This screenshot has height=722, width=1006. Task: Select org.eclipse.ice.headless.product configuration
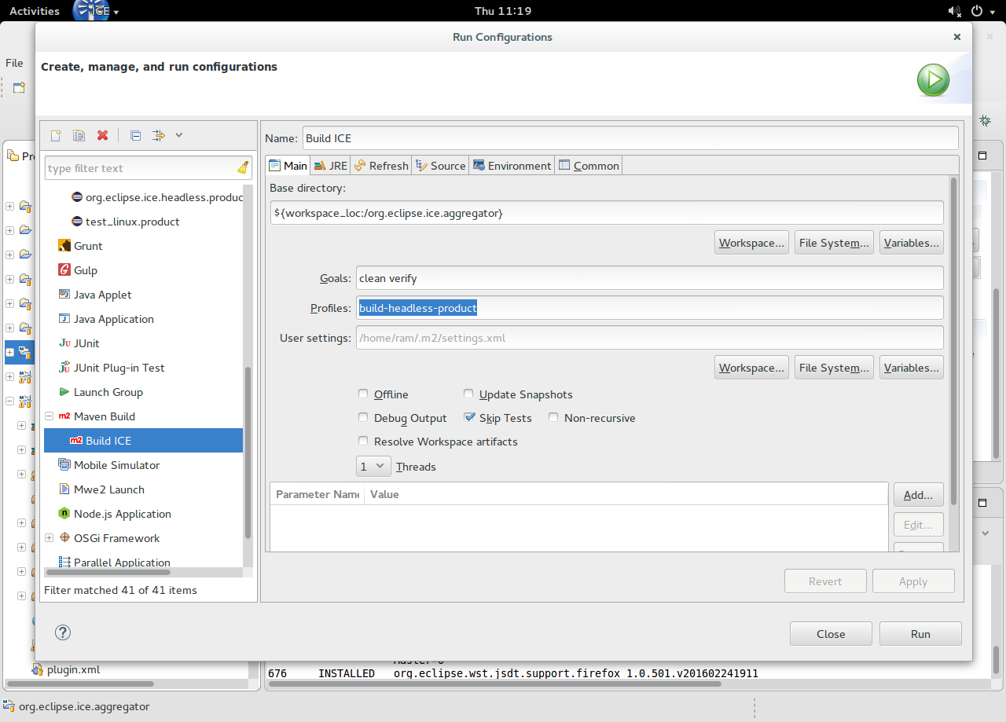[156, 197]
